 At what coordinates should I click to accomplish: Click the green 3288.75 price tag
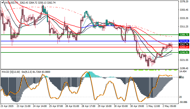(x=184, y=35)
